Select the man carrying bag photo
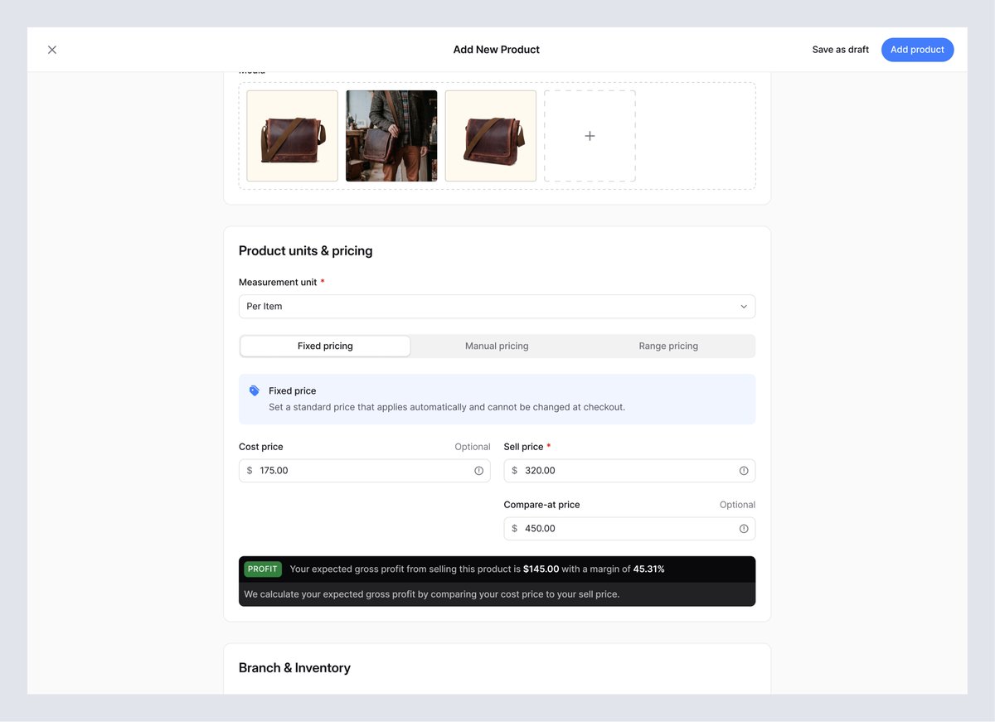Image resolution: width=995 pixels, height=722 pixels. coord(391,136)
